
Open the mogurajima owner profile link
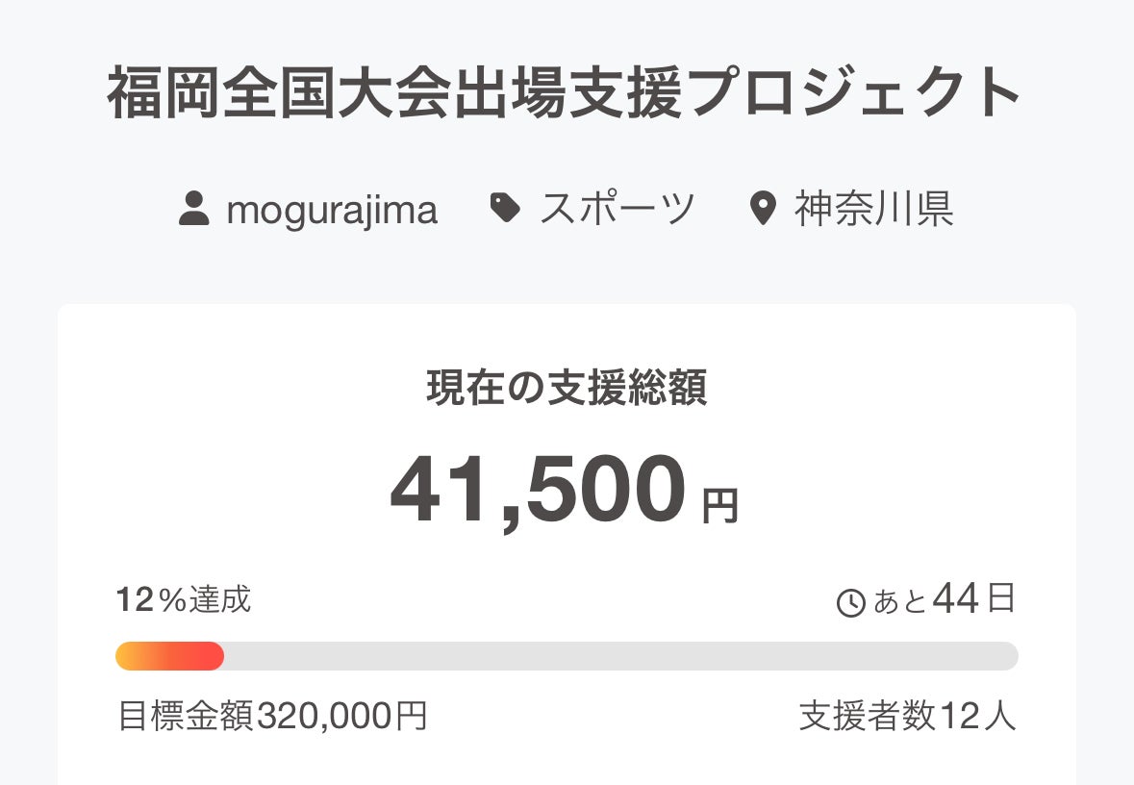pyautogui.click(x=331, y=210)
